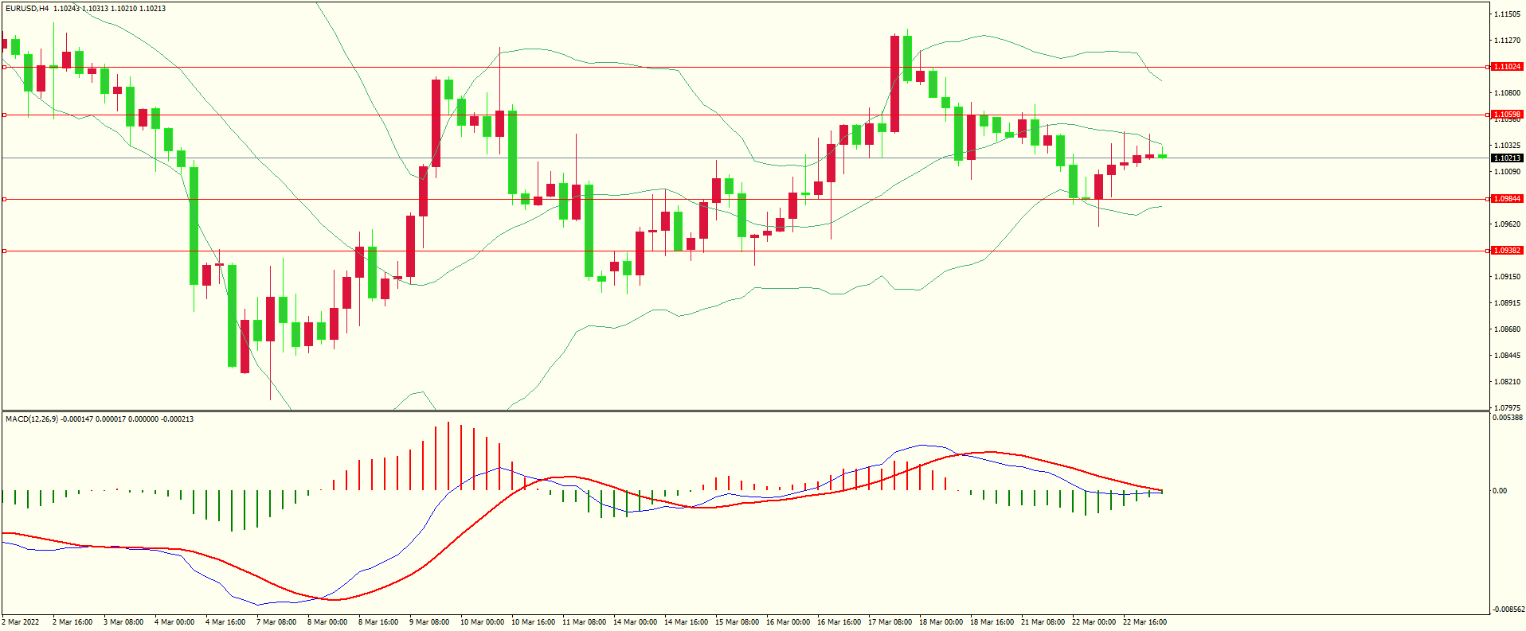Click the MACD scale value 0.005388
The width and height of the screenshot is (1526, 631).
point(1508,418)
